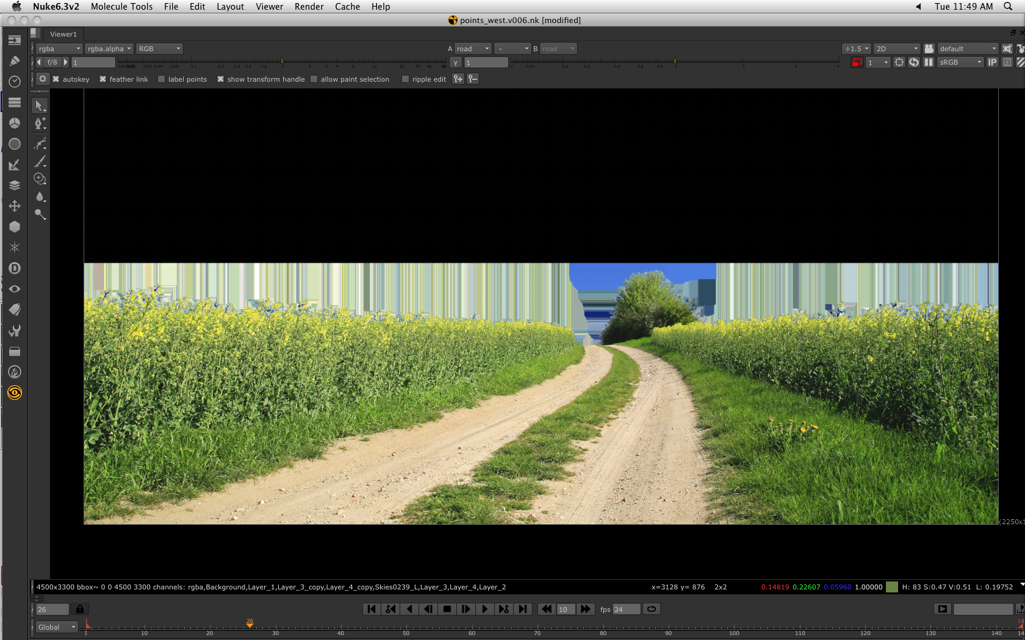Open the RGB display channel dropdown
Image resolution: width=1025 pixels, height=640 pixels.
[x=159, y=49]
